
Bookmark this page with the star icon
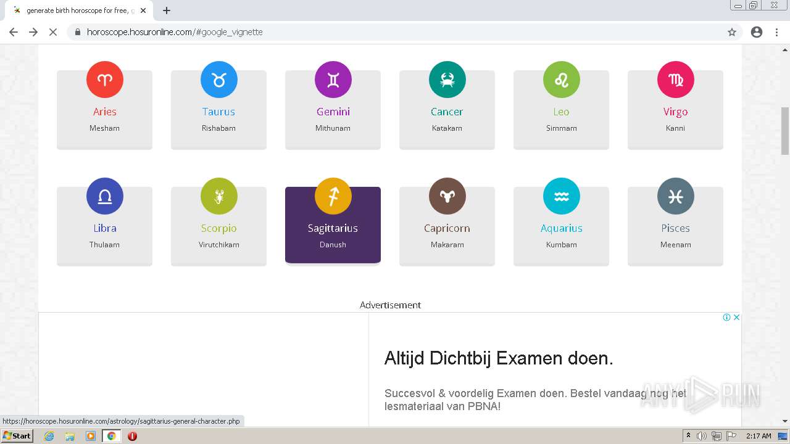(732, 32)
